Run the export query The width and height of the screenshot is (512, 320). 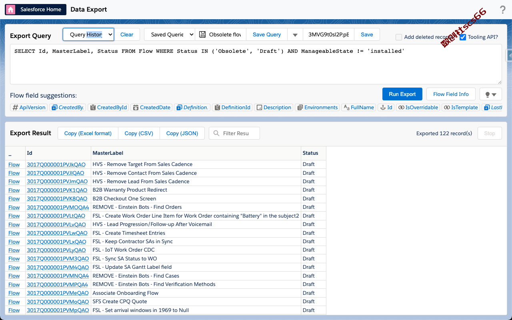[x=402, y=94]
